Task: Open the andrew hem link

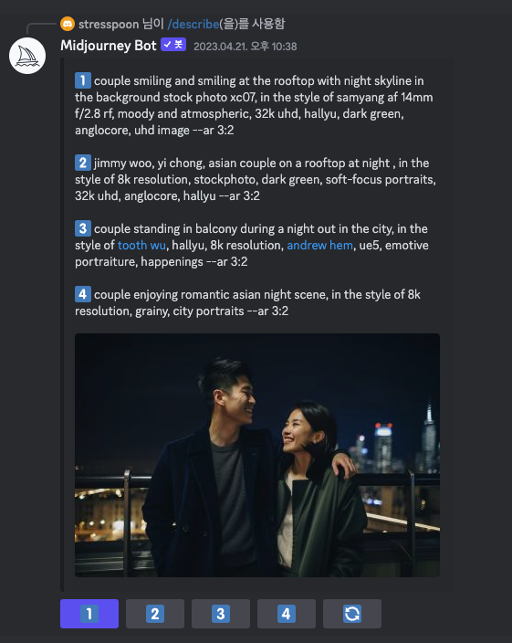Action: click(320, 245)
